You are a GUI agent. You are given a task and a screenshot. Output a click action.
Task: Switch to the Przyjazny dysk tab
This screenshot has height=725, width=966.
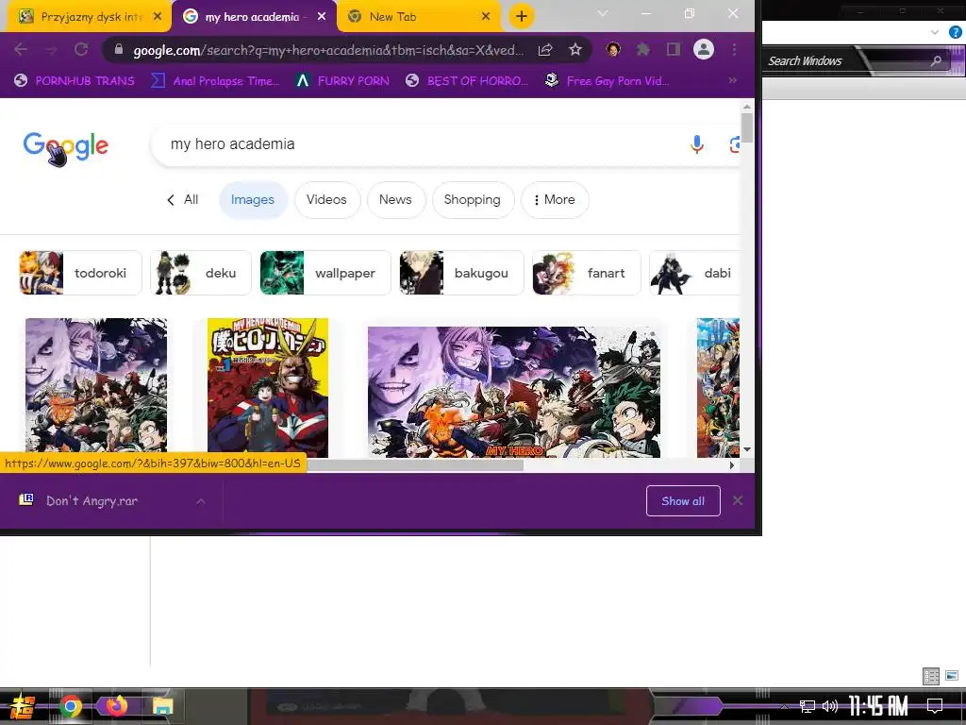(x=88, y=17)
